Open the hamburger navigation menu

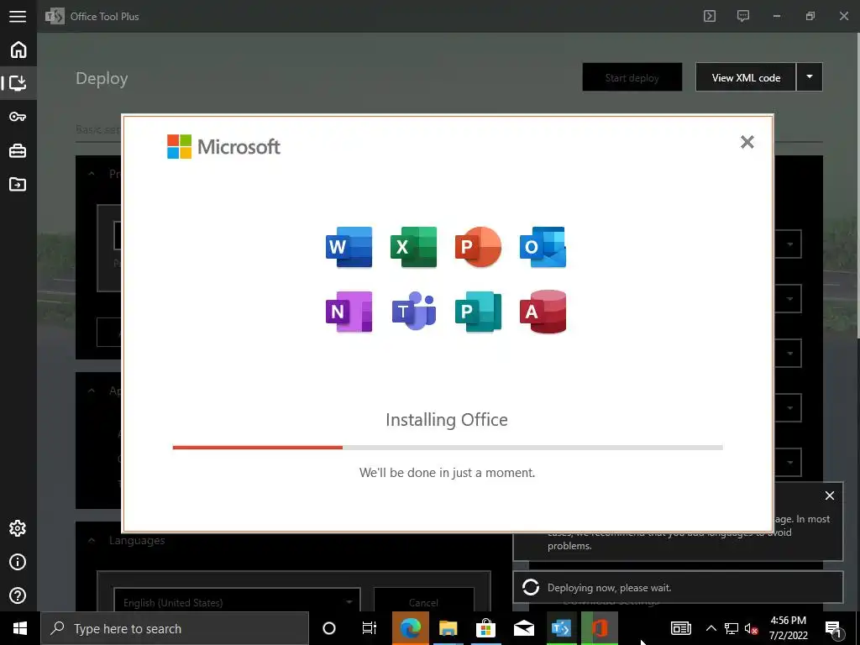point(18,17)
